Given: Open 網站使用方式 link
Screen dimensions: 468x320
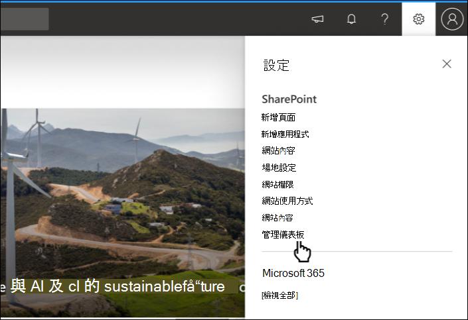Looking at the screenshot, I should 287,201.
